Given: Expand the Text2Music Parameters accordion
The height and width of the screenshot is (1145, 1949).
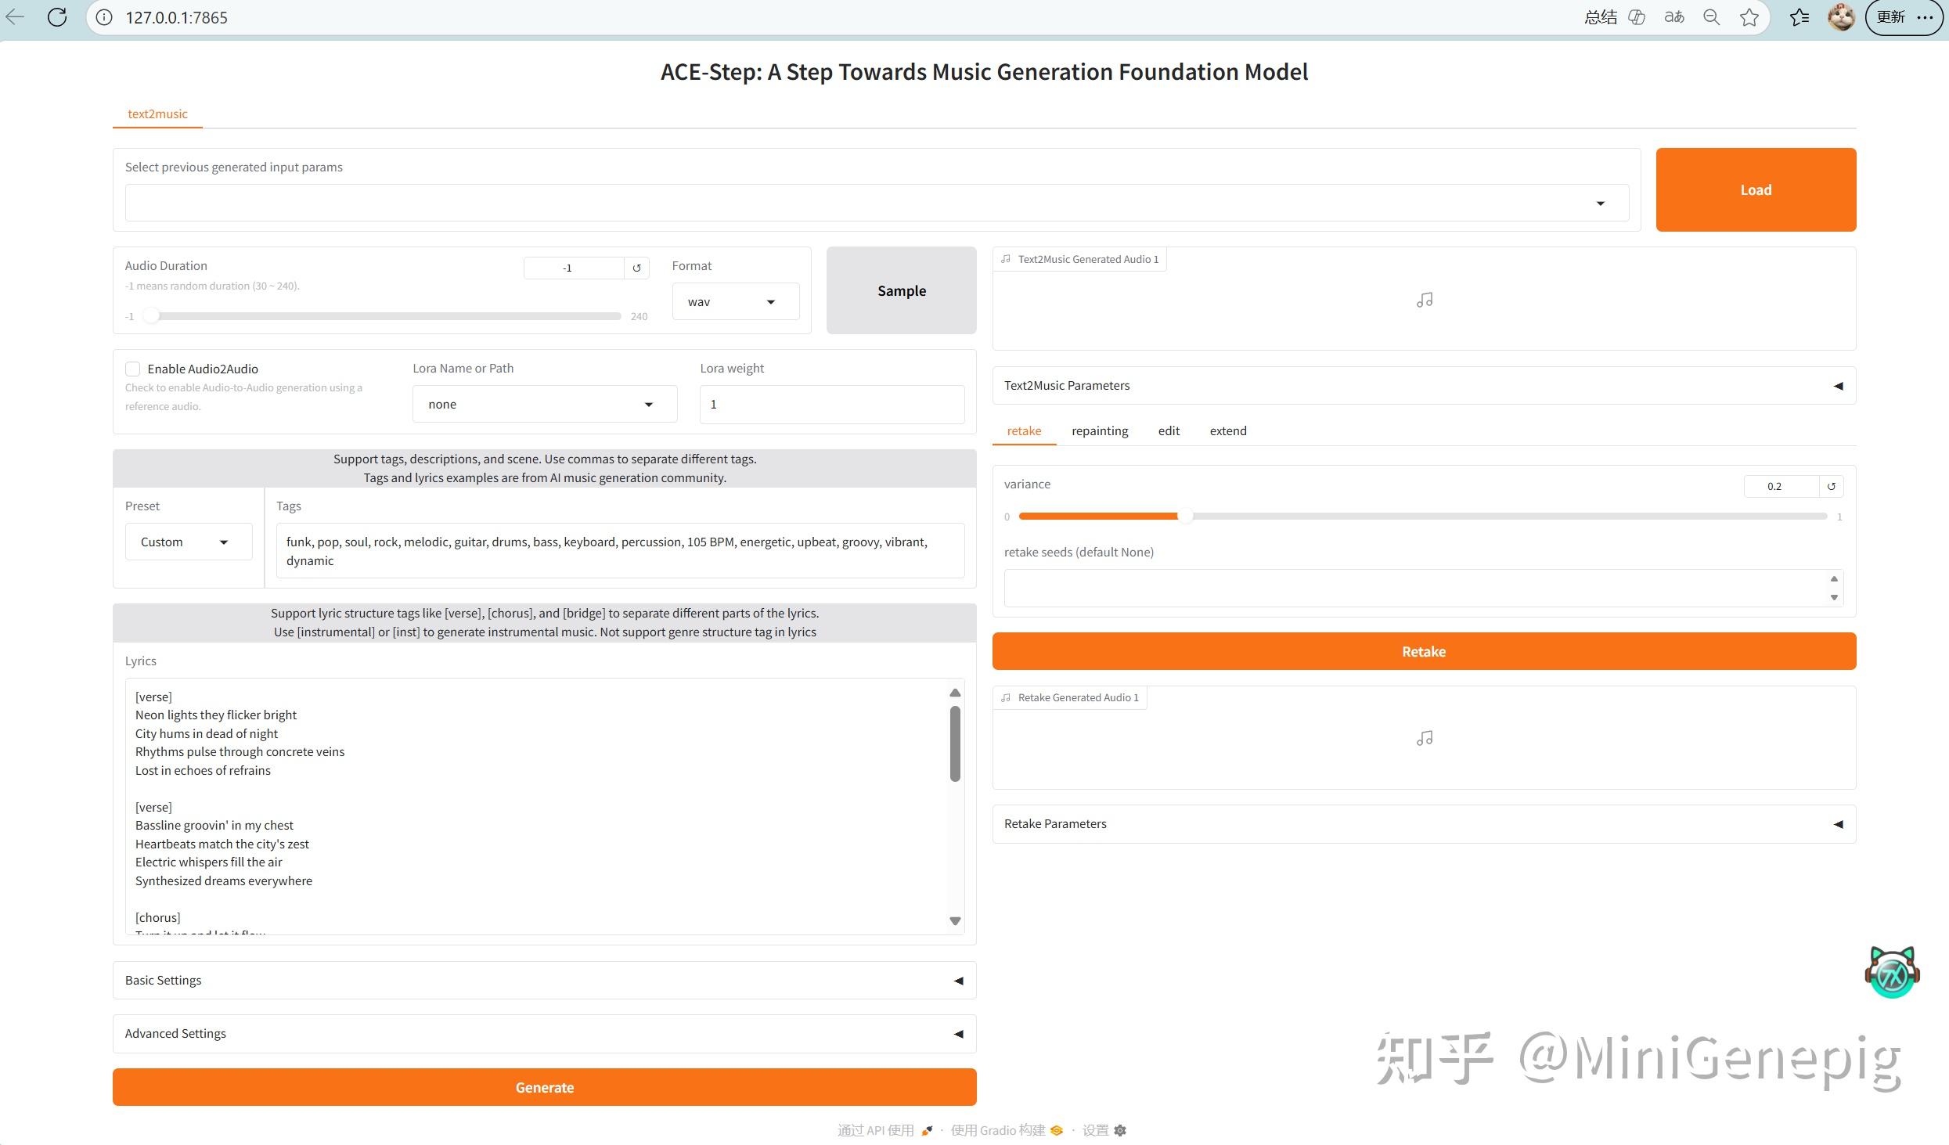Looking at the screenshot, I should [1423, 386].
